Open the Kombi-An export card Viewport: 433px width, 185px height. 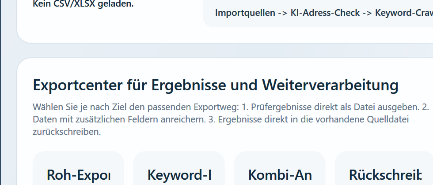[x=280, y=168]
